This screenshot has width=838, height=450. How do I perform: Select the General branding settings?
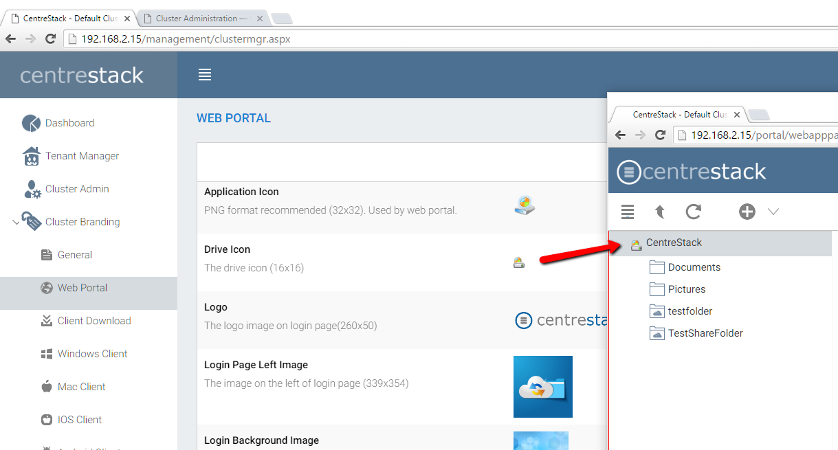(73, 254)
